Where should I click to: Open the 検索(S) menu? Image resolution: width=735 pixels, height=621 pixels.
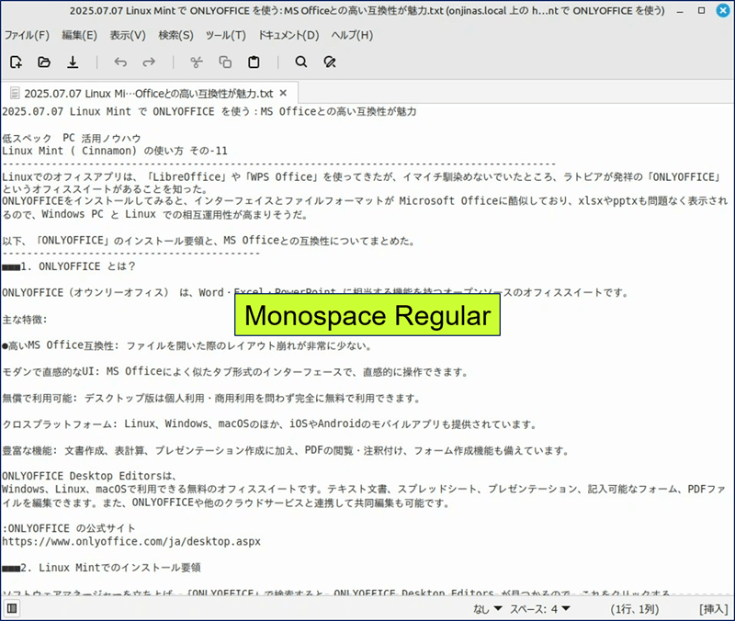[175, 35]
